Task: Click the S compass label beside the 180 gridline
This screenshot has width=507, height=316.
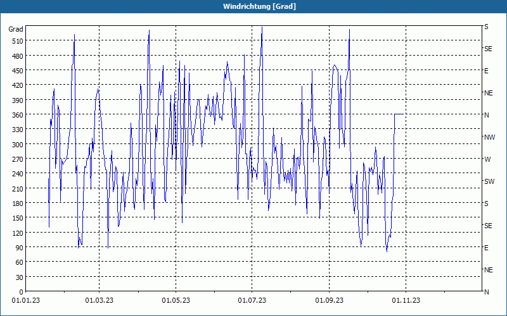Action: (486, 204)
